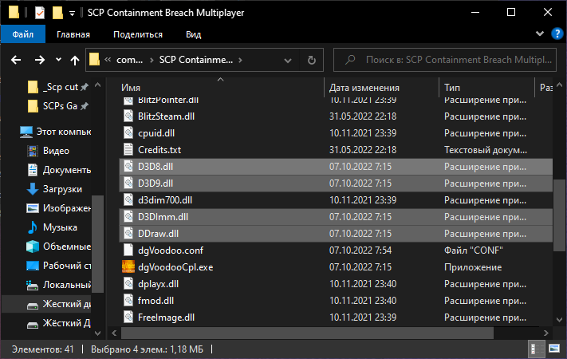Switch to the Вид ribbon tab
This screenshot has width=567, height=359.
[x=193, y=34]
